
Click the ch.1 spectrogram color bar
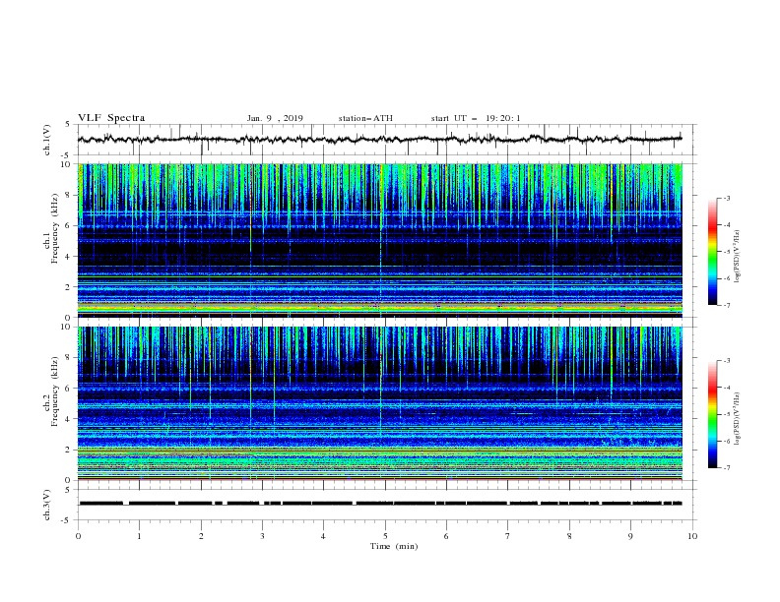pyautogui.click(x=713, y=252)
